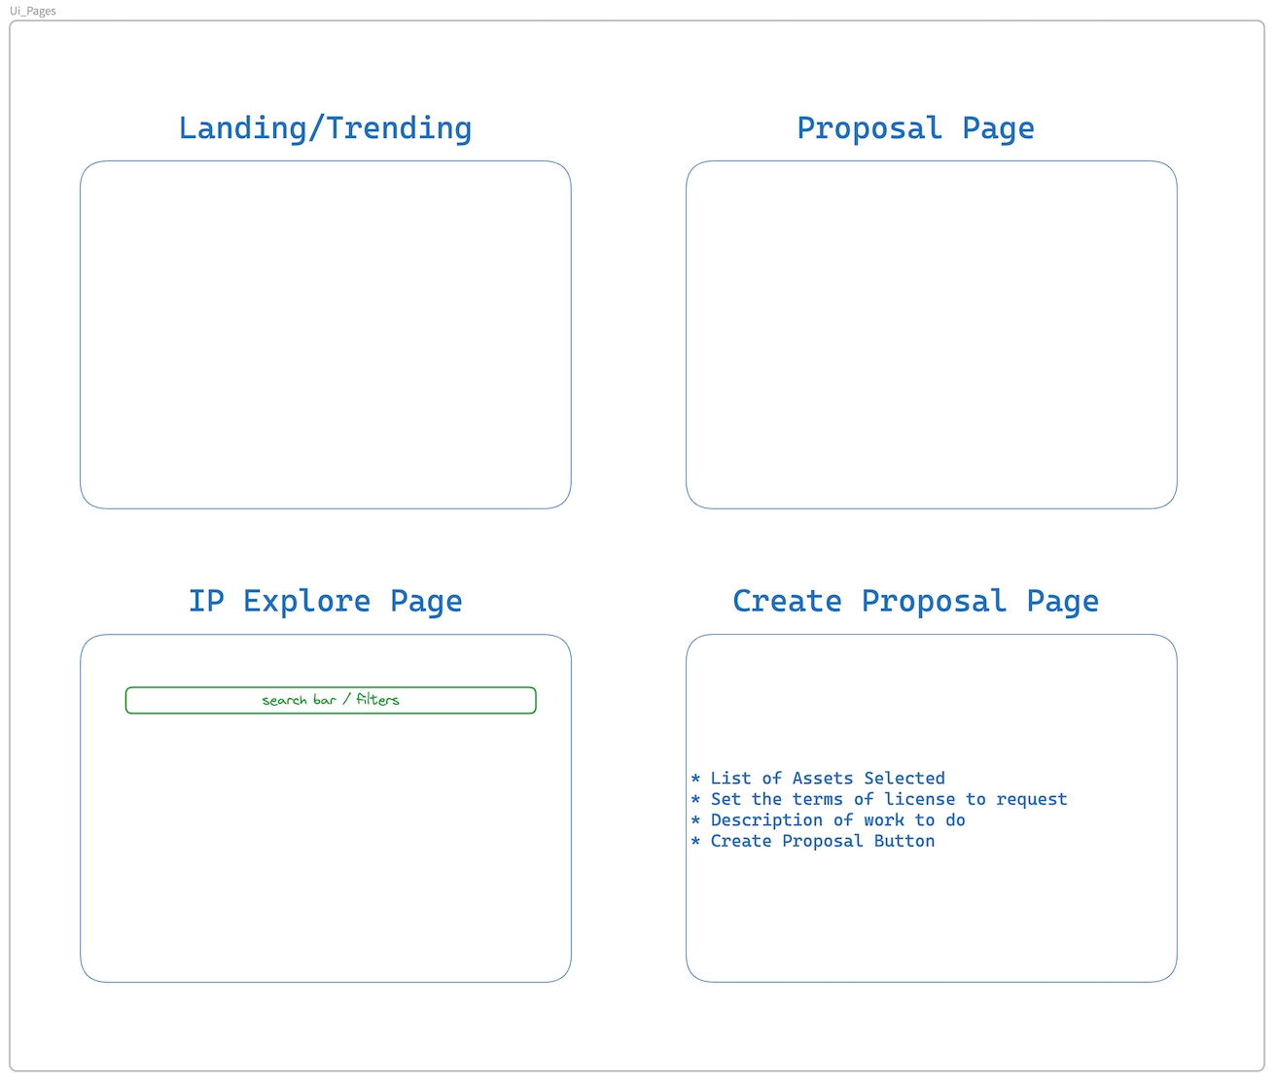Screen dimensions: 1276x1081
Task: Select the Ui_Pages frame label
Action: [33, 11]
